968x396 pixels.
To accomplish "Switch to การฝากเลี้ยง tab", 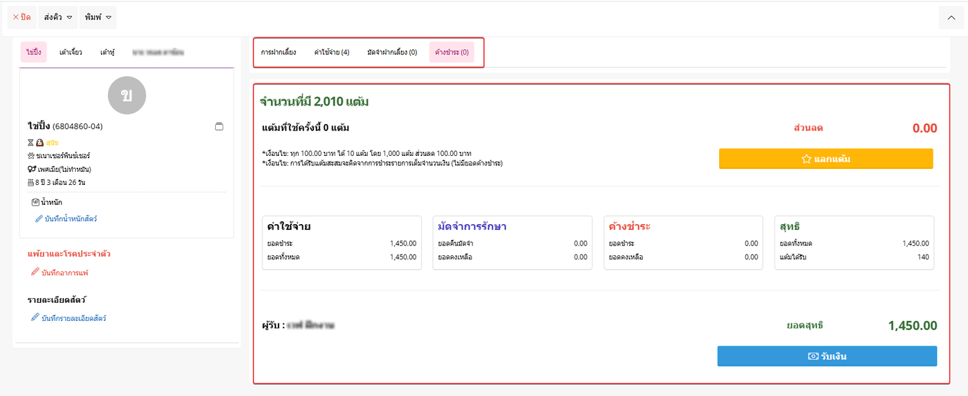I will pyautogui.click(x=279, y=52).
